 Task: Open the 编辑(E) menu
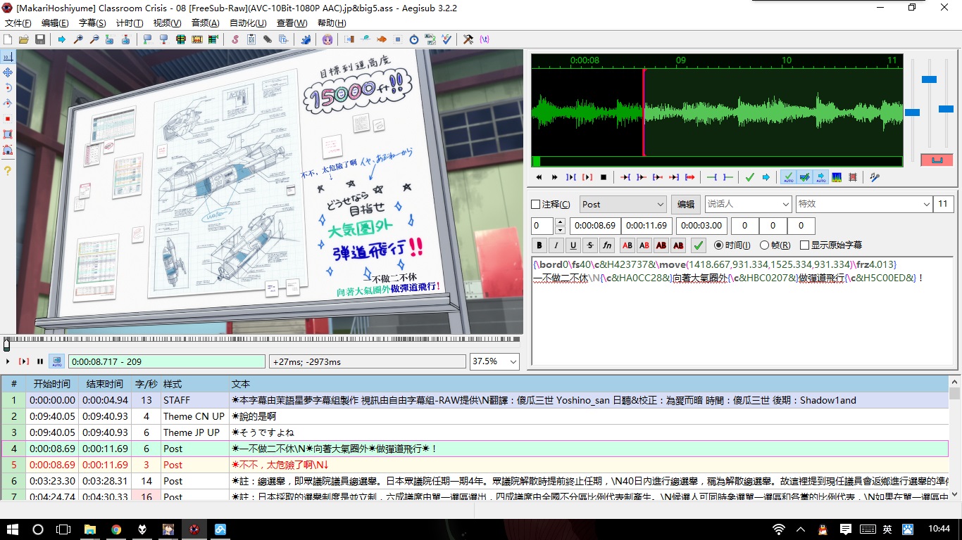(x=55, y=22)
